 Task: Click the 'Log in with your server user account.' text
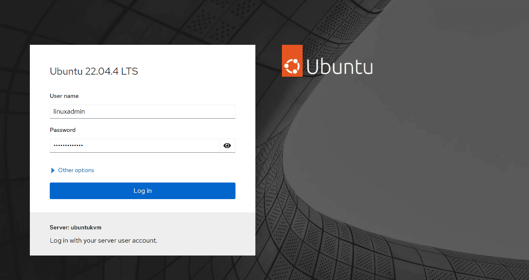(x=104, y=241)
